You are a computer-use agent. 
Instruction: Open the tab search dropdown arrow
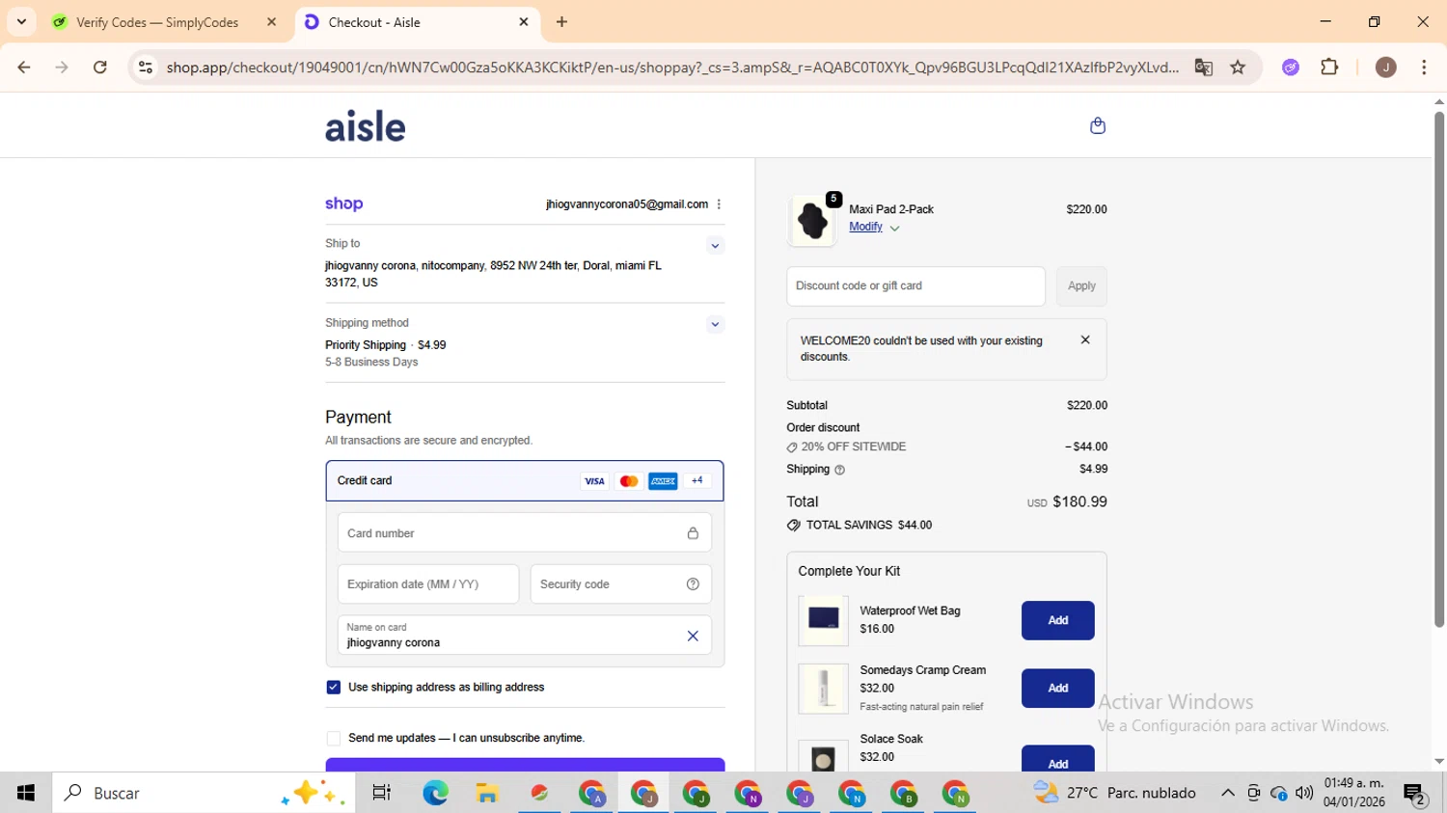[21, 21]
